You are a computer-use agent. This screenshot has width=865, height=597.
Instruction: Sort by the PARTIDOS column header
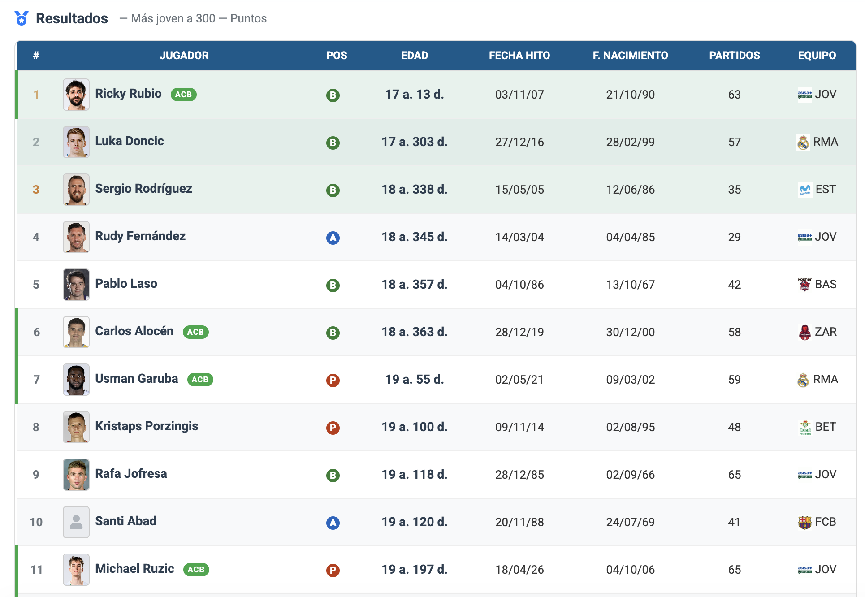coord(734,56)
